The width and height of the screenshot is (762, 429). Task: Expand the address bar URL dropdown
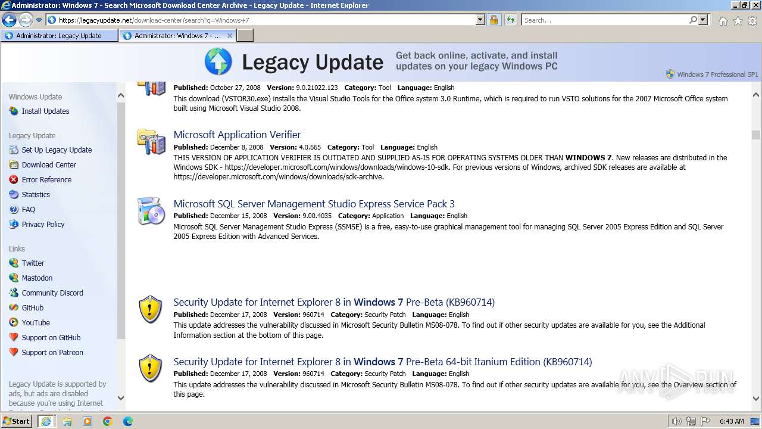click(x=480, y=20)
